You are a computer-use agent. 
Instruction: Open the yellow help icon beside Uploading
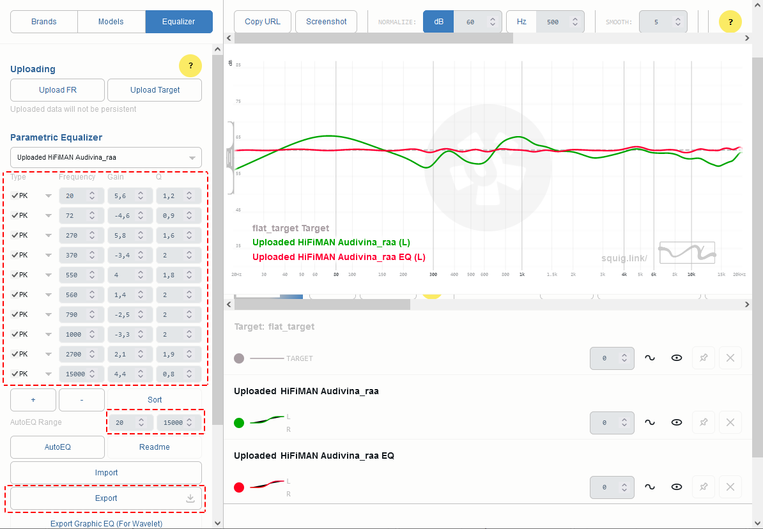click(190, 66)
